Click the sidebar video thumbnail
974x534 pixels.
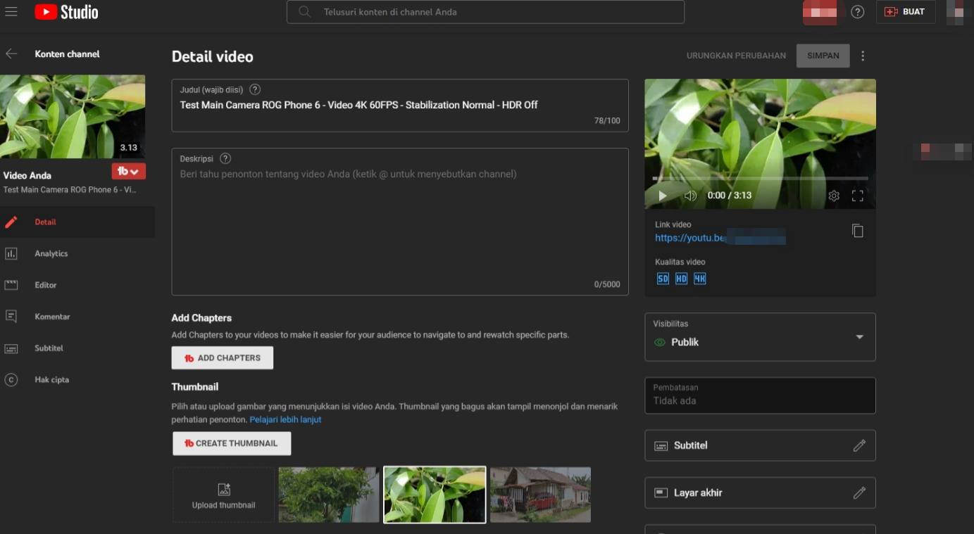(x=73, y=116)
